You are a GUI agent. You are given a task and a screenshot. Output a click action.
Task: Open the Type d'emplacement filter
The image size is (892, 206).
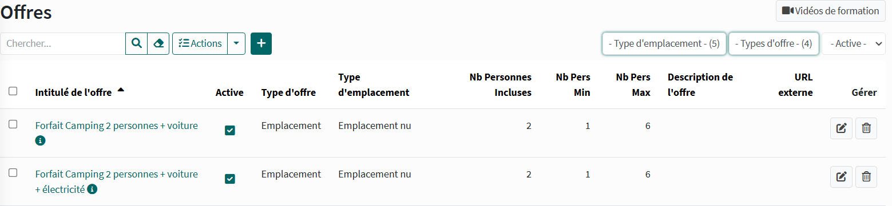pos(664,43)
